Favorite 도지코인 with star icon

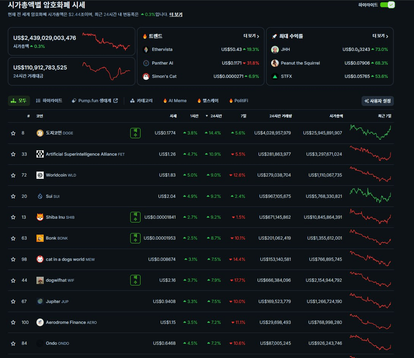(13, 133)
